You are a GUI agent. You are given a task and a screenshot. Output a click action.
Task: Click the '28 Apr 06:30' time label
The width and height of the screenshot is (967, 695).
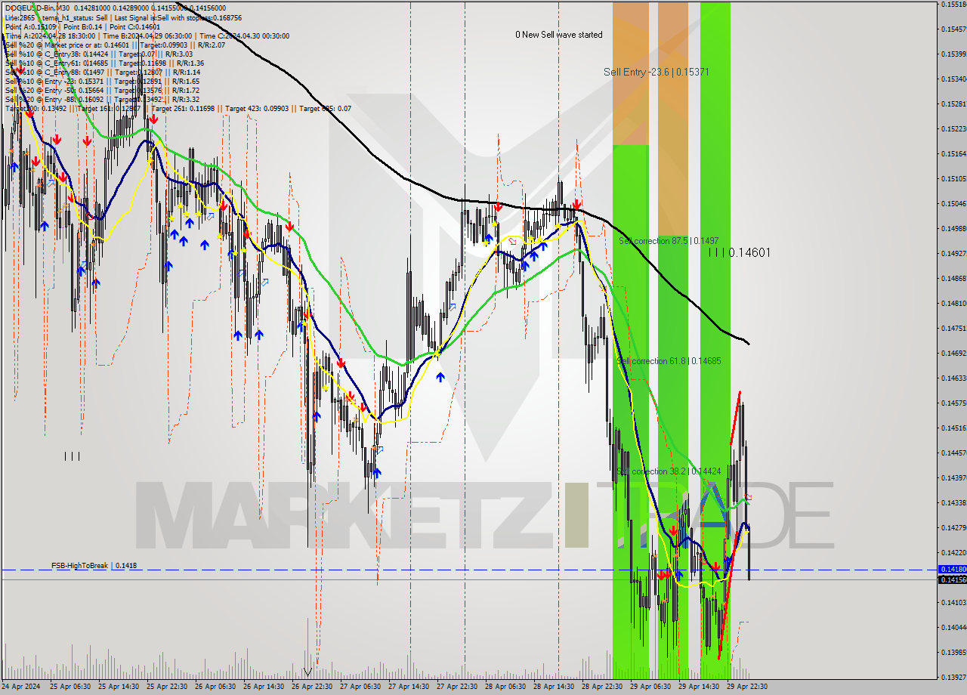click(505, 687)
